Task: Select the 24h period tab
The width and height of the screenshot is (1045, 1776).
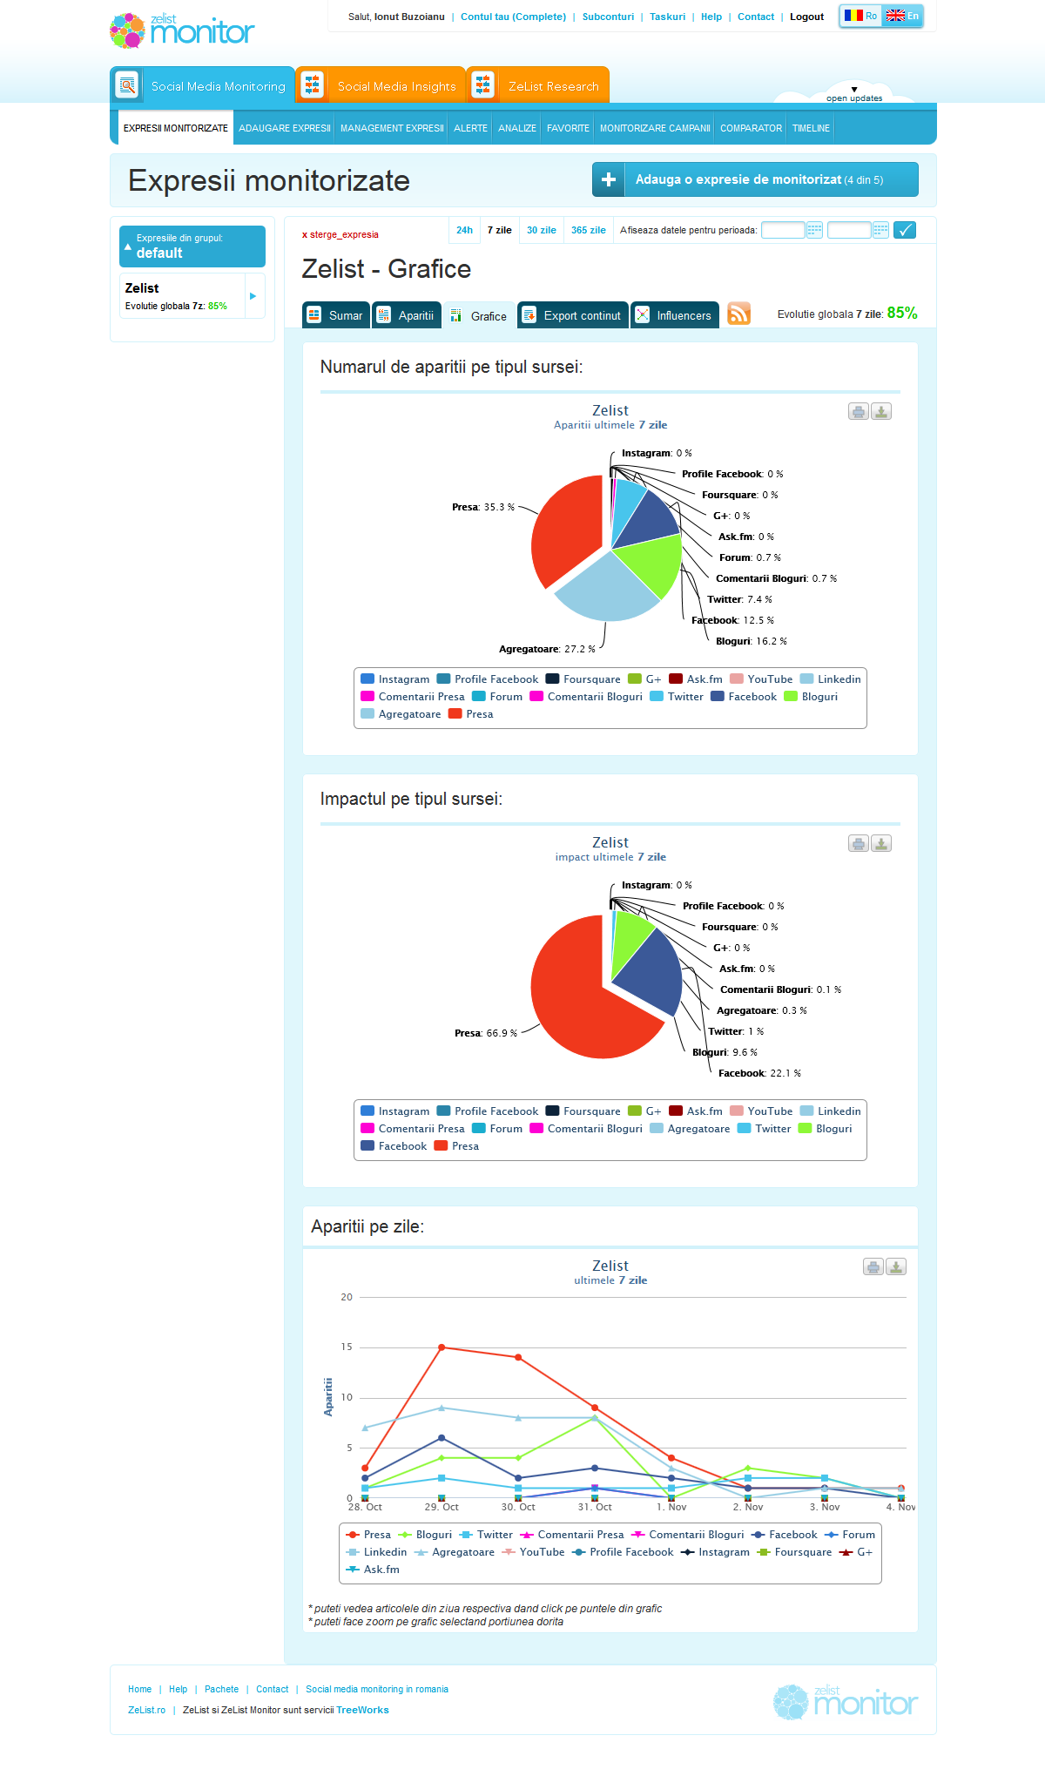Action: pos(465,230)
